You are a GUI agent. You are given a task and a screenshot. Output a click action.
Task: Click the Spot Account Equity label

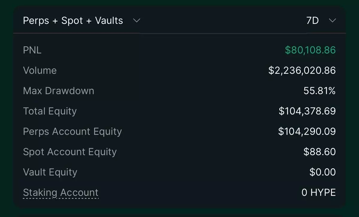click(70, 152)
